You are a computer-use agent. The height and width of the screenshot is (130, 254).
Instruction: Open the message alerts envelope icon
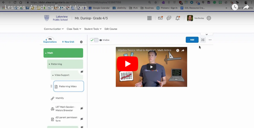coord(160,18)
